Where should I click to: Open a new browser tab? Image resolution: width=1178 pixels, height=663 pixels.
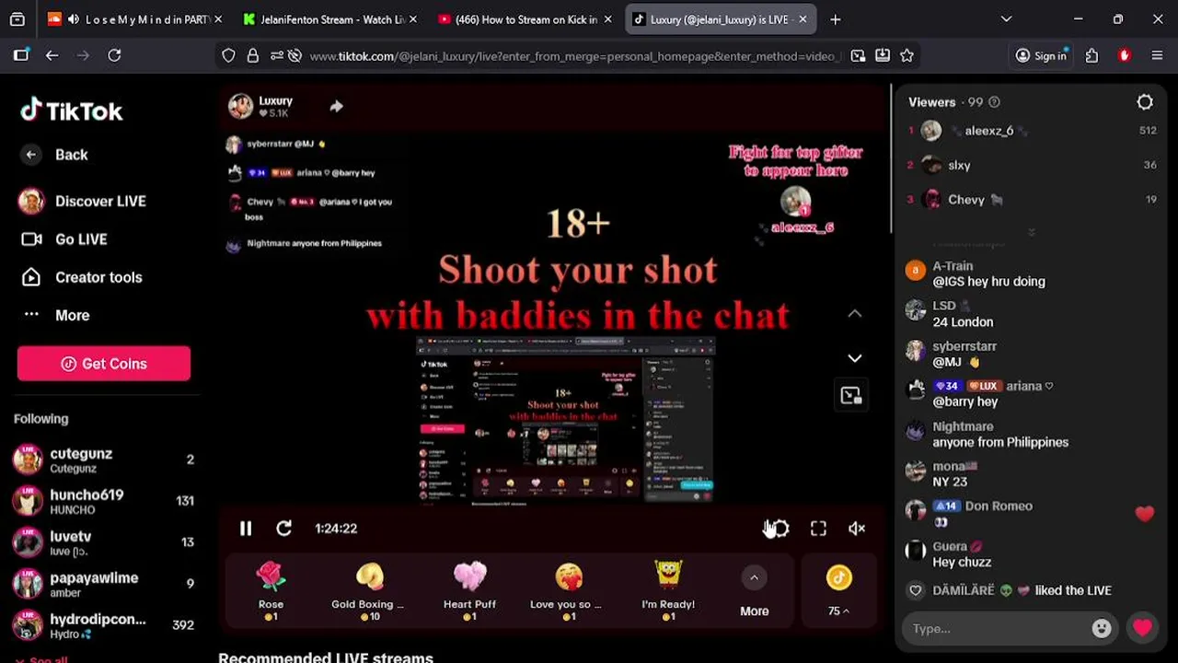(835, 19)
